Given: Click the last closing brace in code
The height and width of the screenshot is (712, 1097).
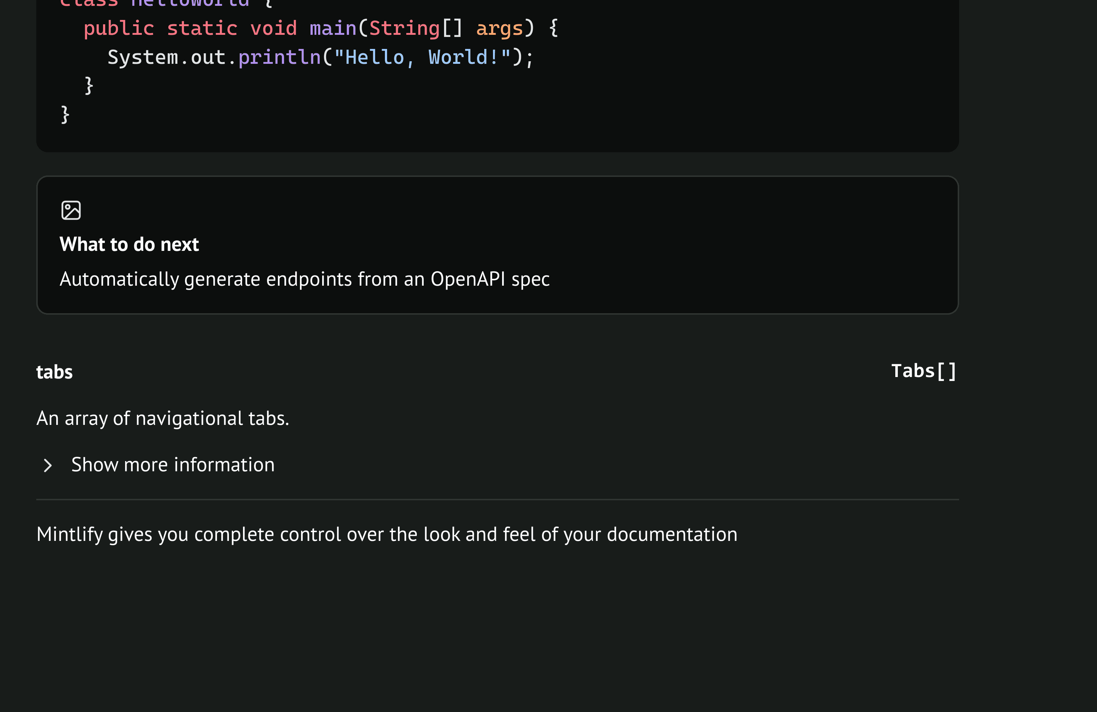Looking at the screenshot, I should (65, 114).
